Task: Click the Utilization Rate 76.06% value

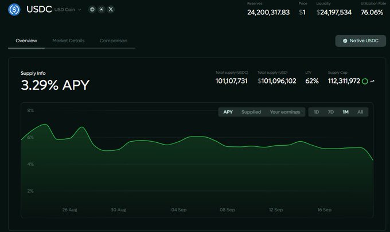Action: 372,13
